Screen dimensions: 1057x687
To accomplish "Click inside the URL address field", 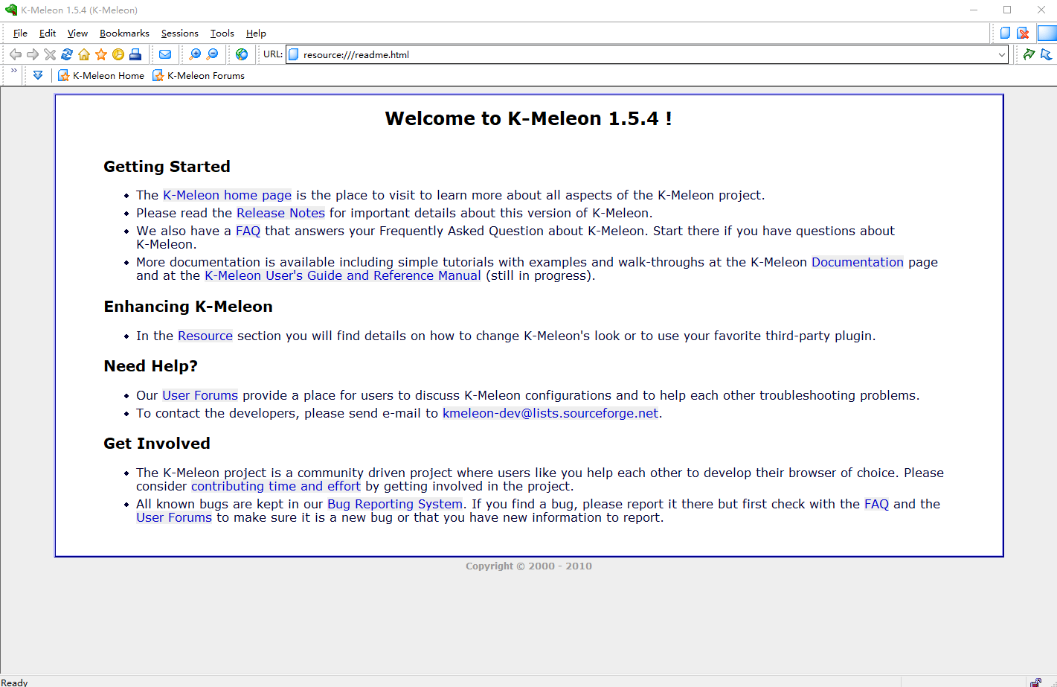I will 640,54.
